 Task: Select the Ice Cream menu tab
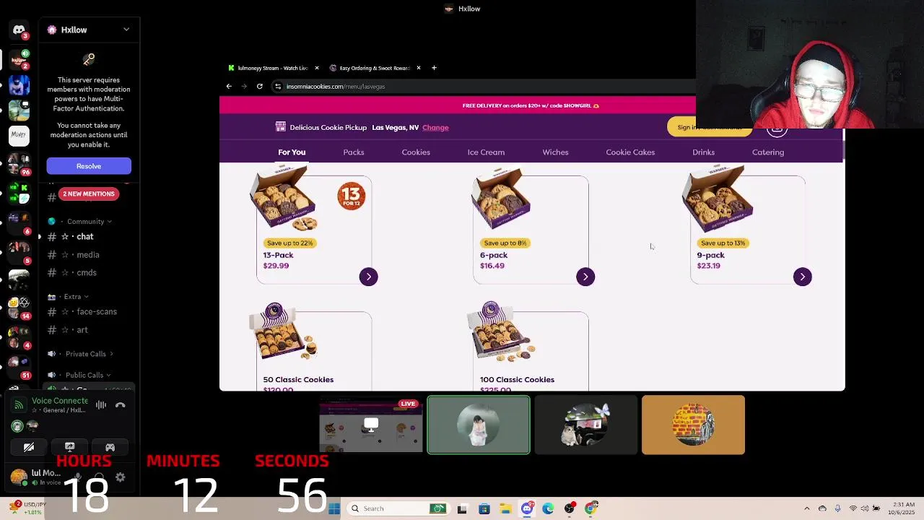pos(486,152)
